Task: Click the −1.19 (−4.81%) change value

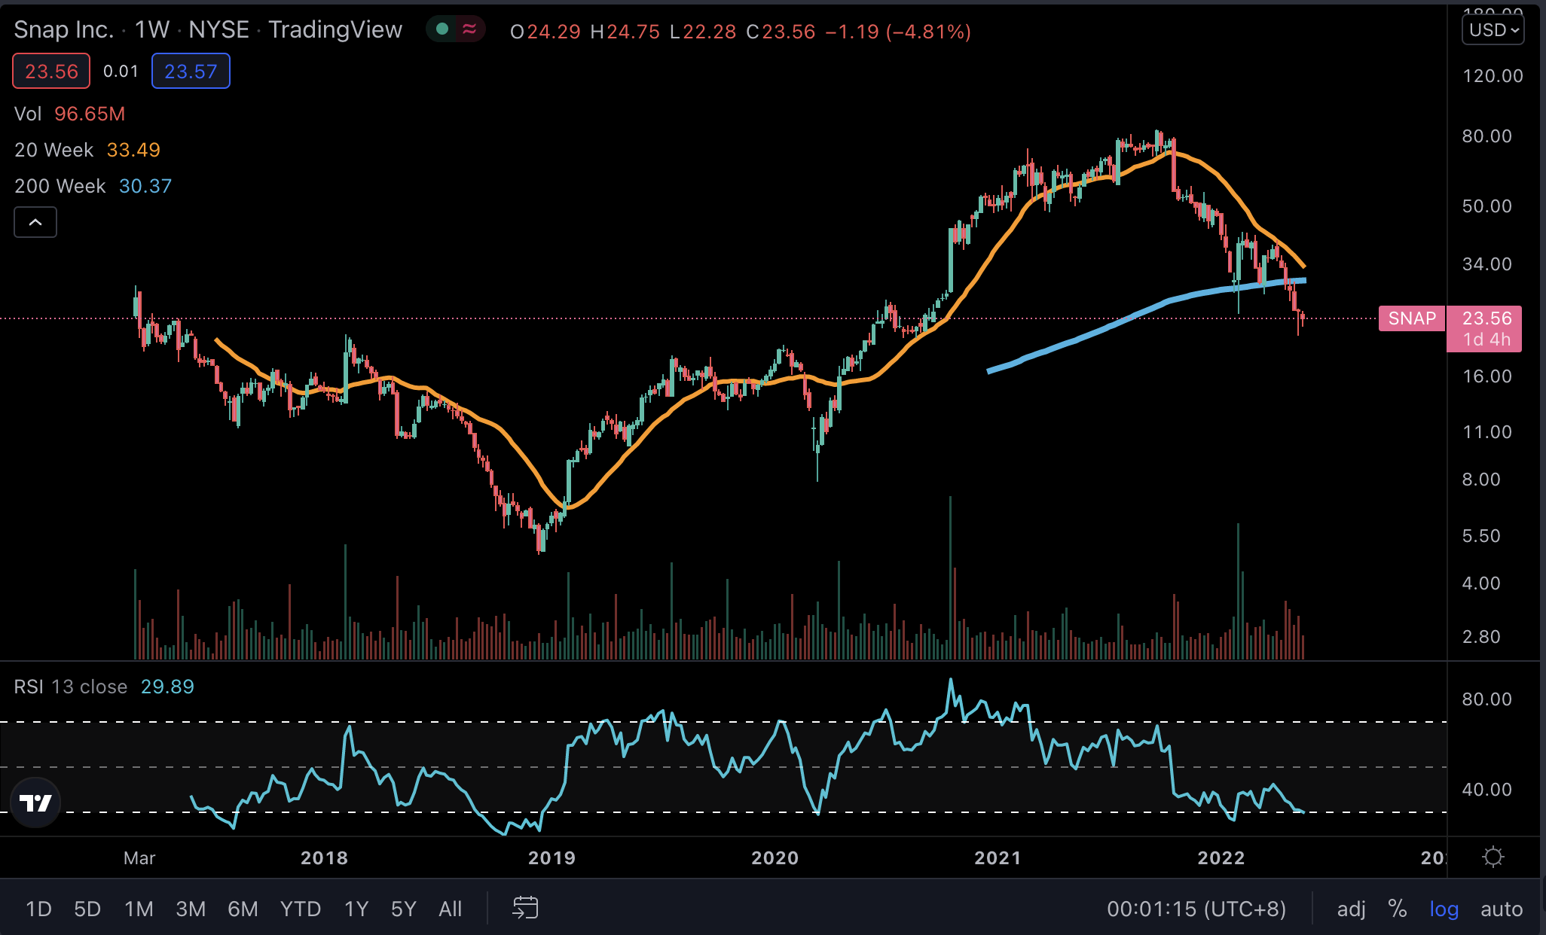Action: 898,32
